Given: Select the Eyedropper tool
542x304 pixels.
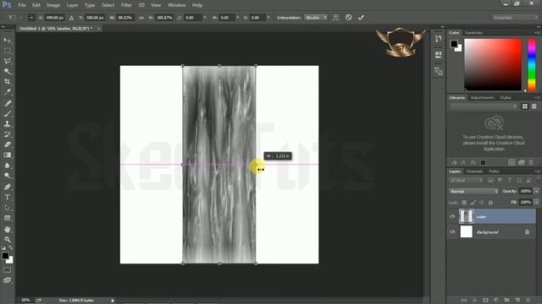Looking at the screenshot, I should (x=8, y=92).
